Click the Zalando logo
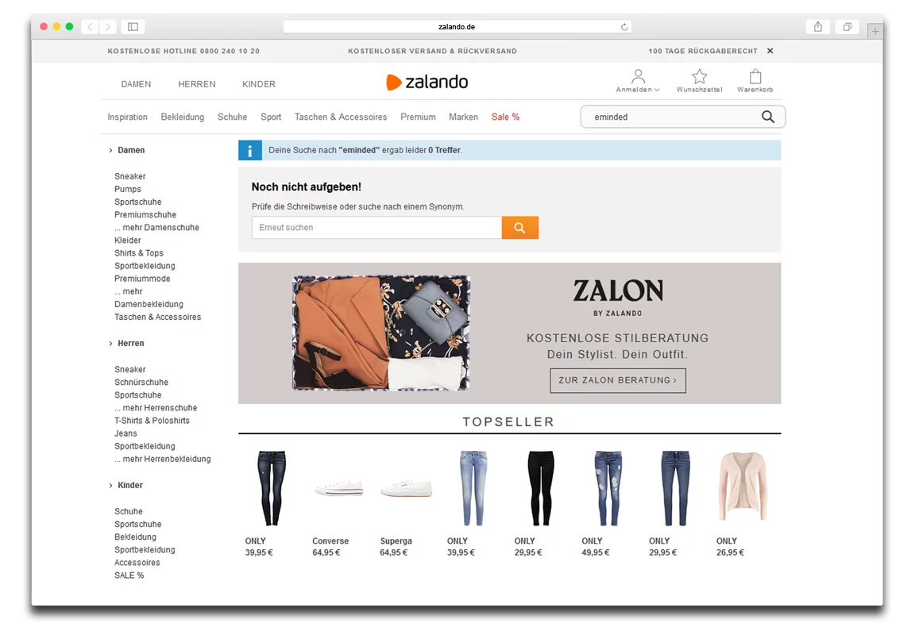This screenshot has width=915, height=635. point(427,83)
